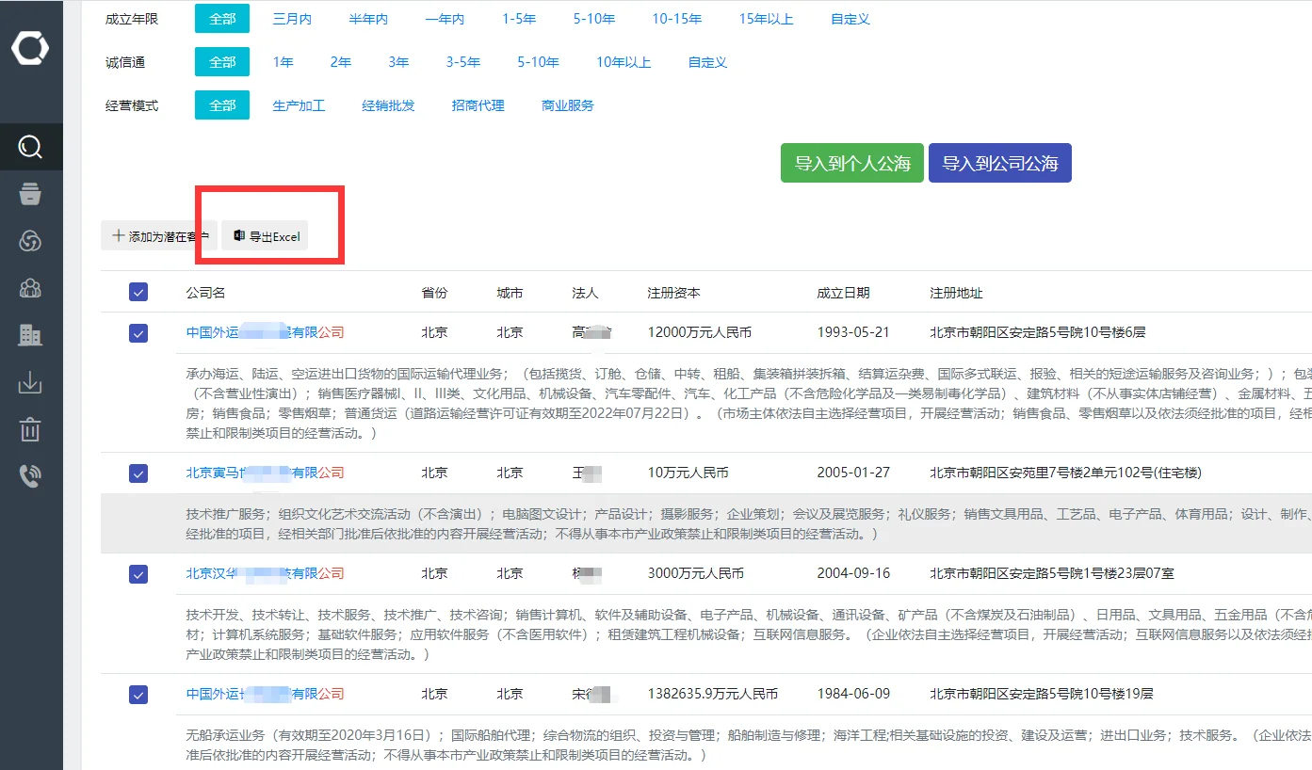The height and width of the screenshot is (770, 1312).
Task: Choose 自定义 in 成立年限 row
Action: [x=850, y=19]
